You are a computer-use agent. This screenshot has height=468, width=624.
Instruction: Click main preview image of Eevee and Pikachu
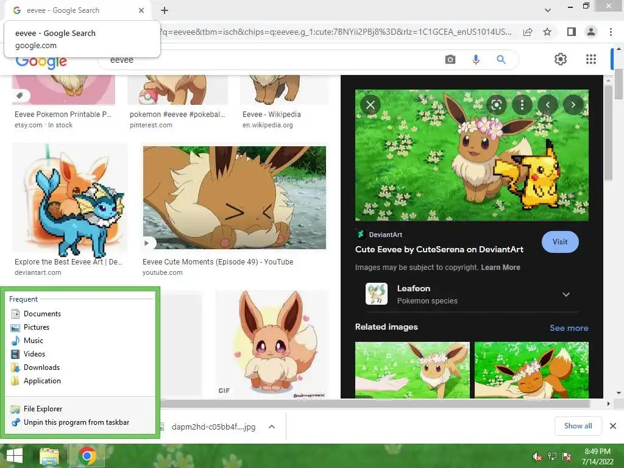(472, 155)
